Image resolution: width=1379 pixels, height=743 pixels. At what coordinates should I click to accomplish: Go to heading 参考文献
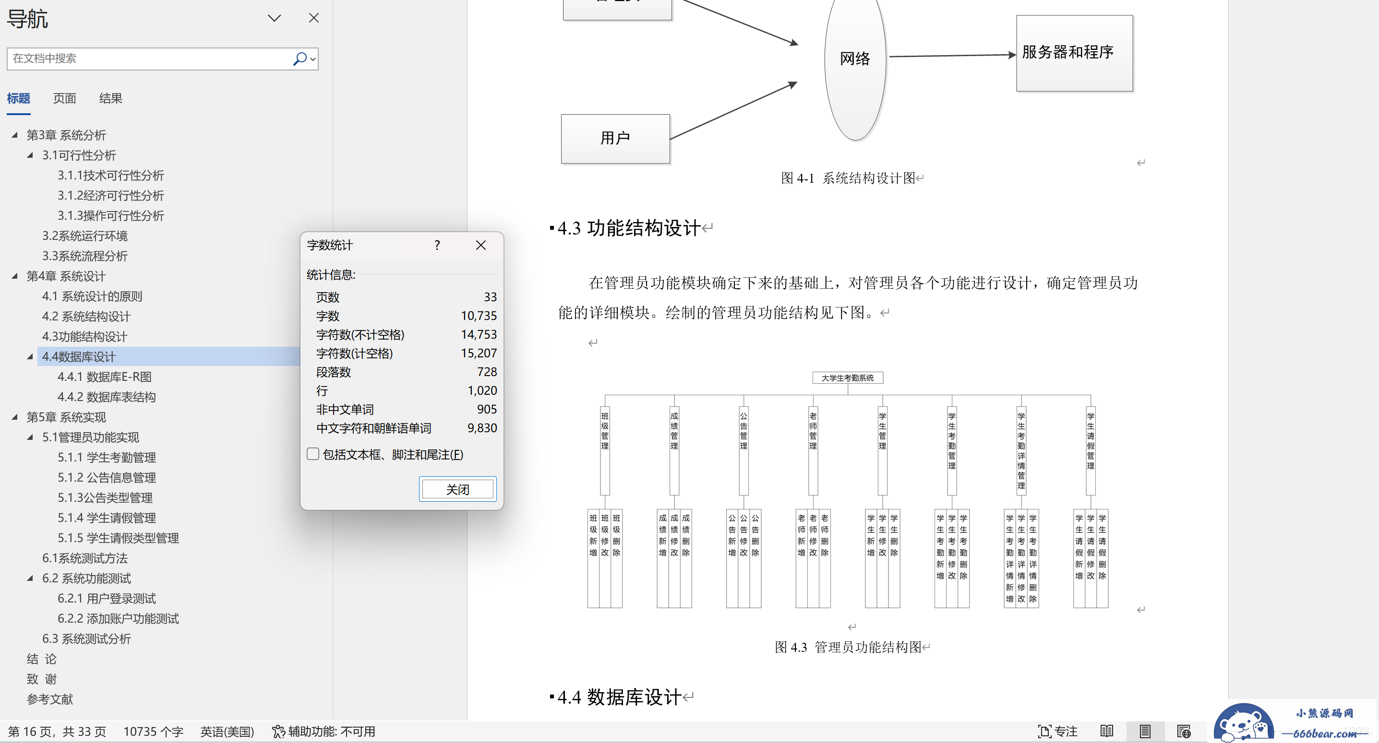pyautogui.click(x=50, y=699)
